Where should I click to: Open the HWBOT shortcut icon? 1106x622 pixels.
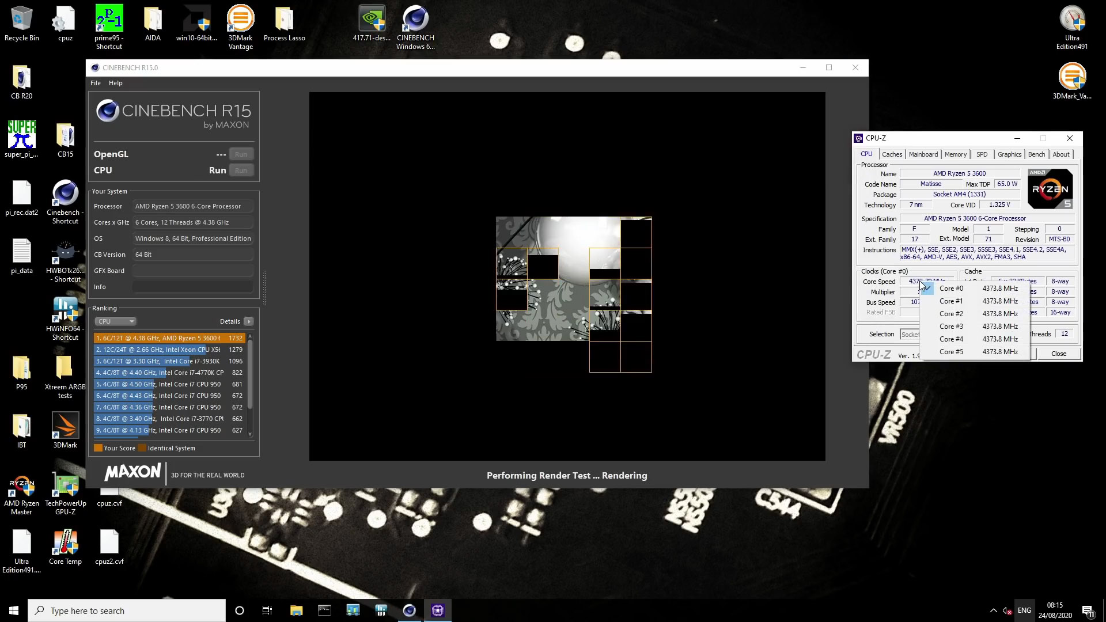[65, 260]
